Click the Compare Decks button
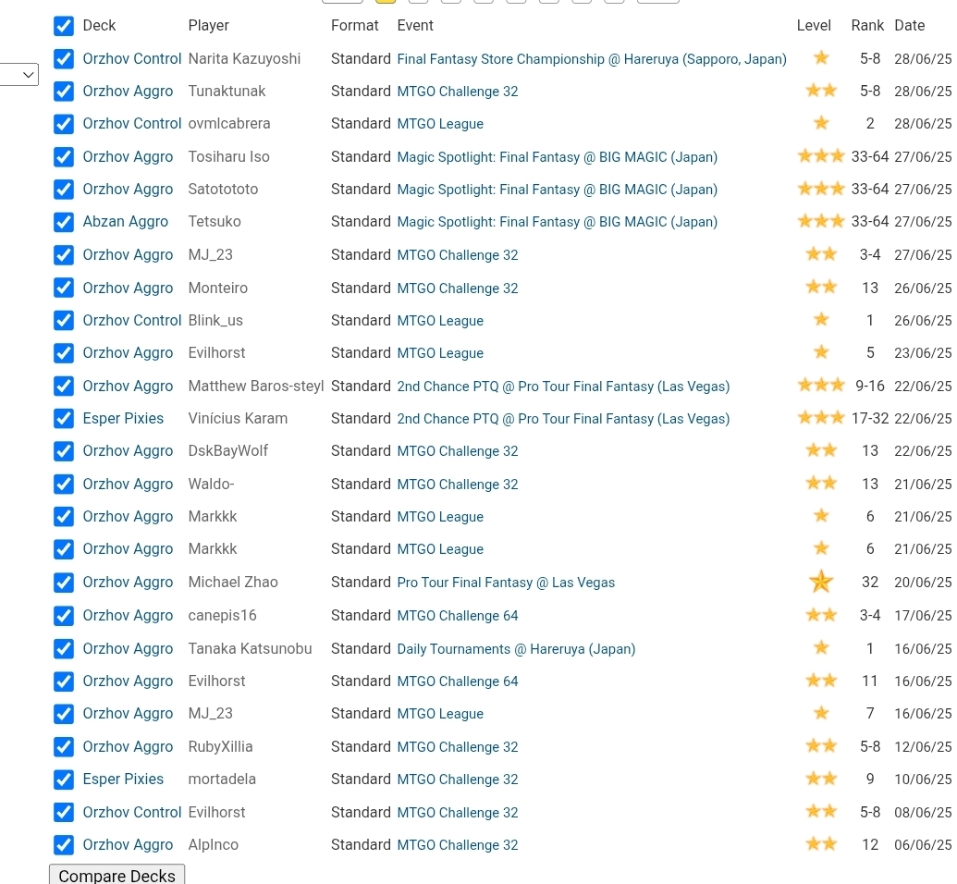Image resolution: width=957 pixels, height=884 pixels. (x=117, y=875)
